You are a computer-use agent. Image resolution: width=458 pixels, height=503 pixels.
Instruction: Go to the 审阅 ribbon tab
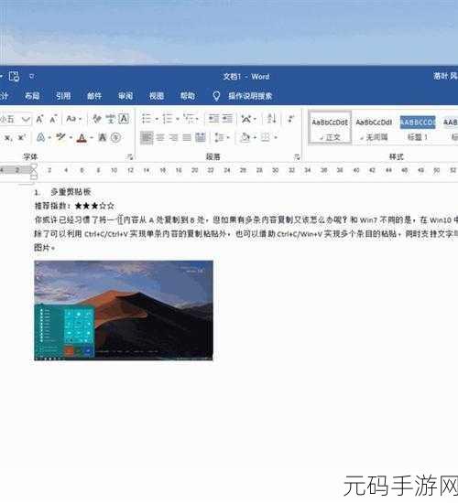tap(125, 96)
